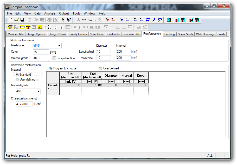Click the cyan single-beam hammer icon
Viewport: 237px width, 165px height.
click(191, 20)
